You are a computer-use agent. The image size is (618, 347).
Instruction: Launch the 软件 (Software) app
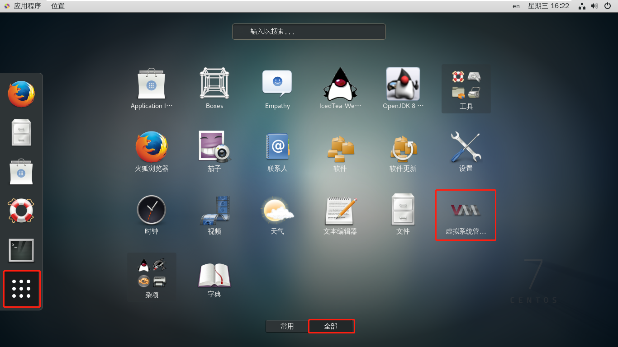click(x=340, y=151)
